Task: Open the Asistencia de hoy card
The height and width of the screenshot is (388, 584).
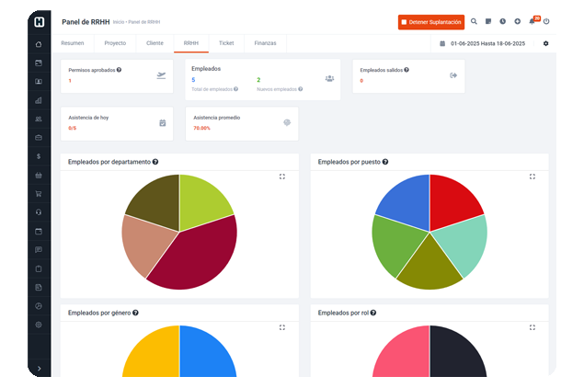Action: (117, 123)
